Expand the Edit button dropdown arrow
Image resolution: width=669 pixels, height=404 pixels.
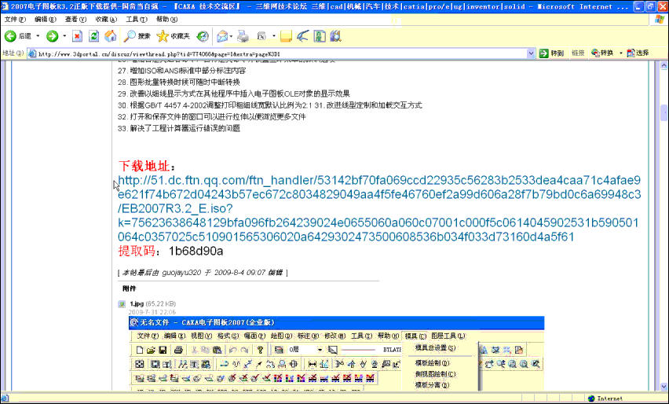tap(273, 36)
